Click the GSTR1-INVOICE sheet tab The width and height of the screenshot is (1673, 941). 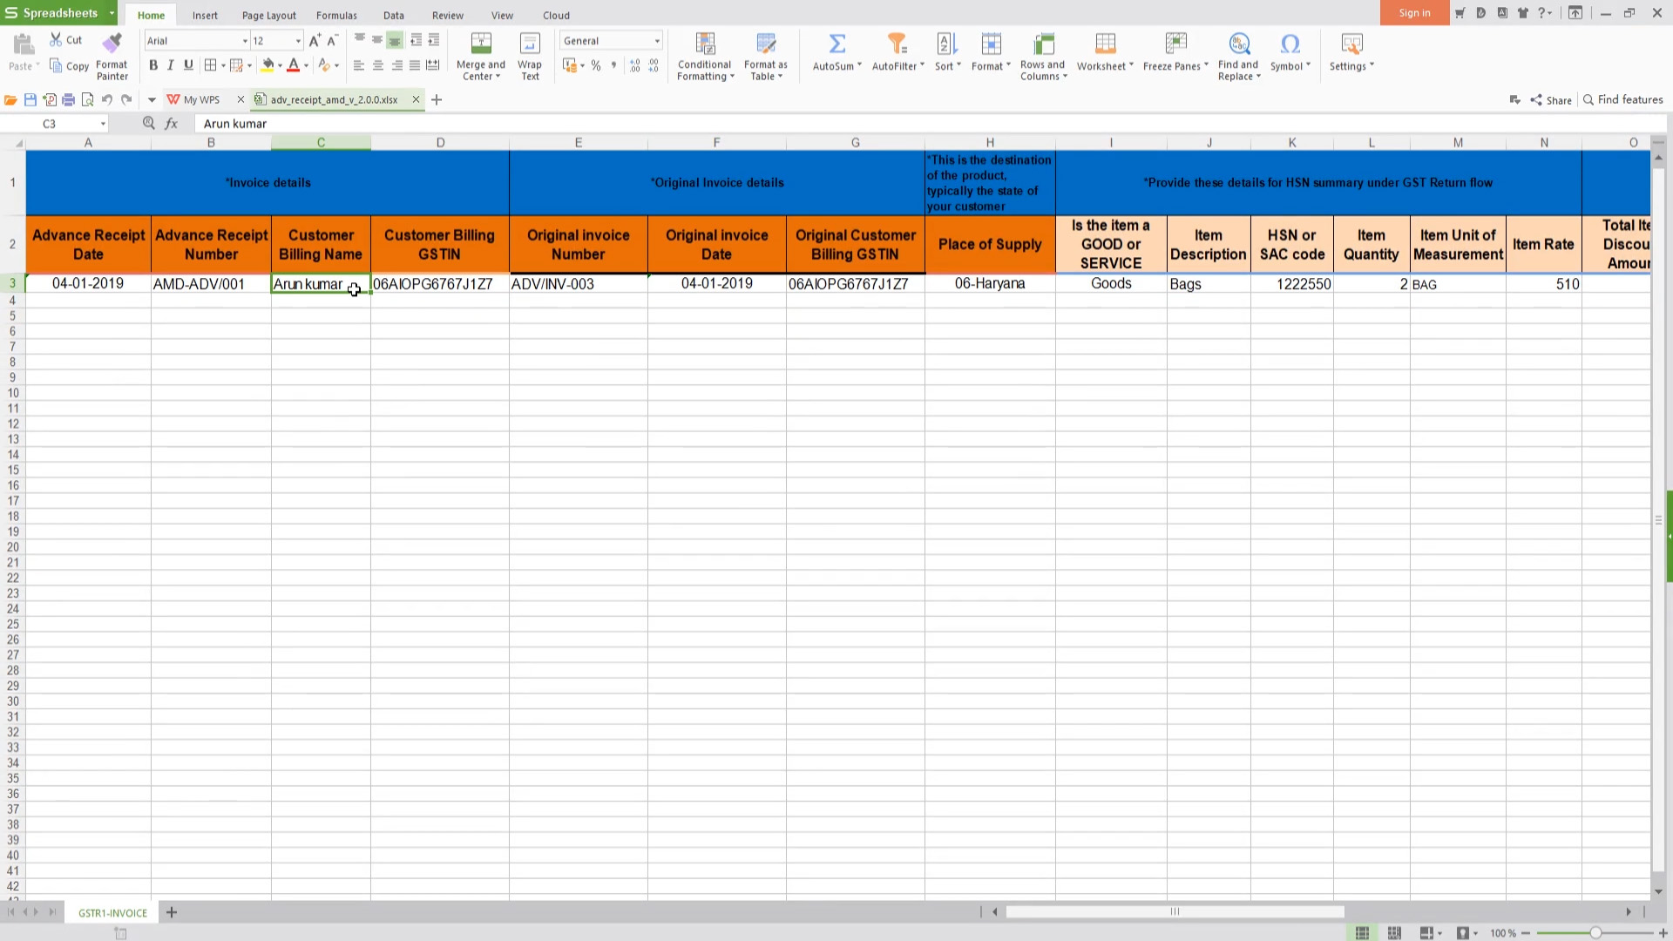pos(112,912)
